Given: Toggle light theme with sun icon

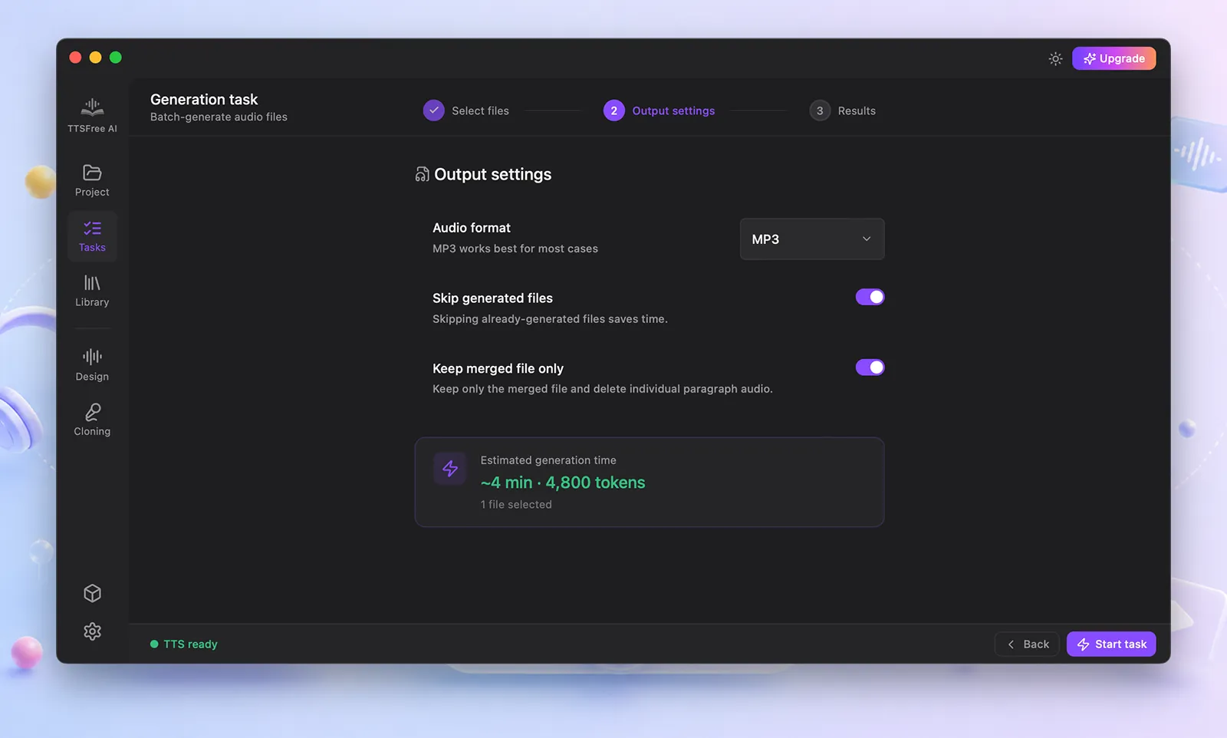Looking at the screenshot, I should 1055,59.
